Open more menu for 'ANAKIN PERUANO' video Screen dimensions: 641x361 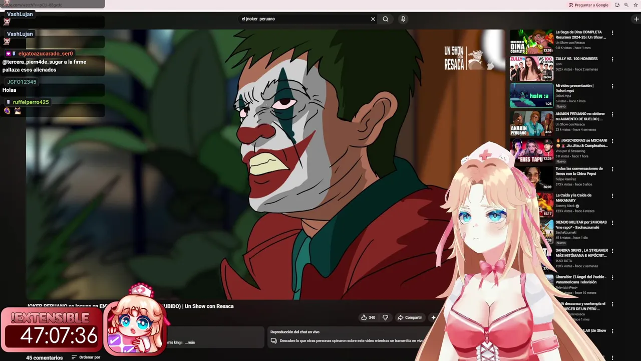coord(612,115)
